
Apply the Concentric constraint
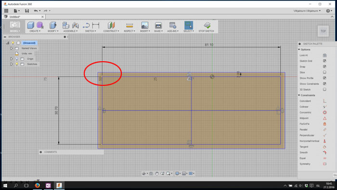325,112
